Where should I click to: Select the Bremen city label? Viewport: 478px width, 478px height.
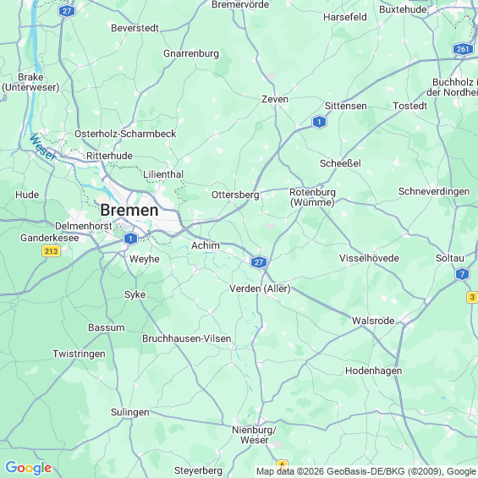click(x=129, y=210)
